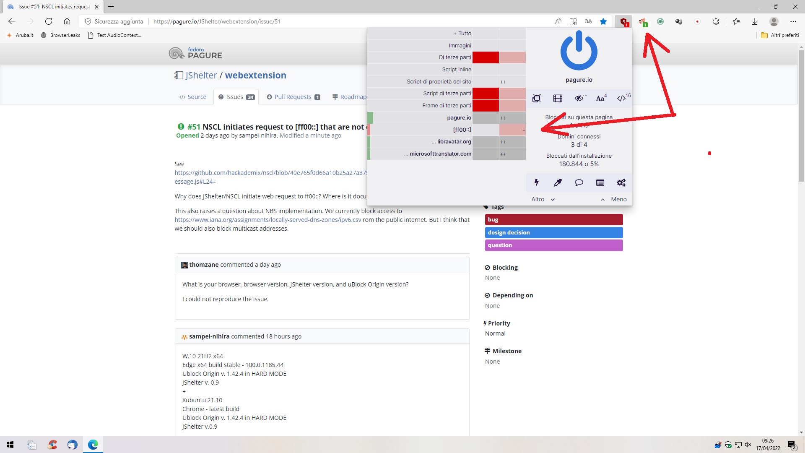Click local rule cell for Di terze parti

pos(512,57)
